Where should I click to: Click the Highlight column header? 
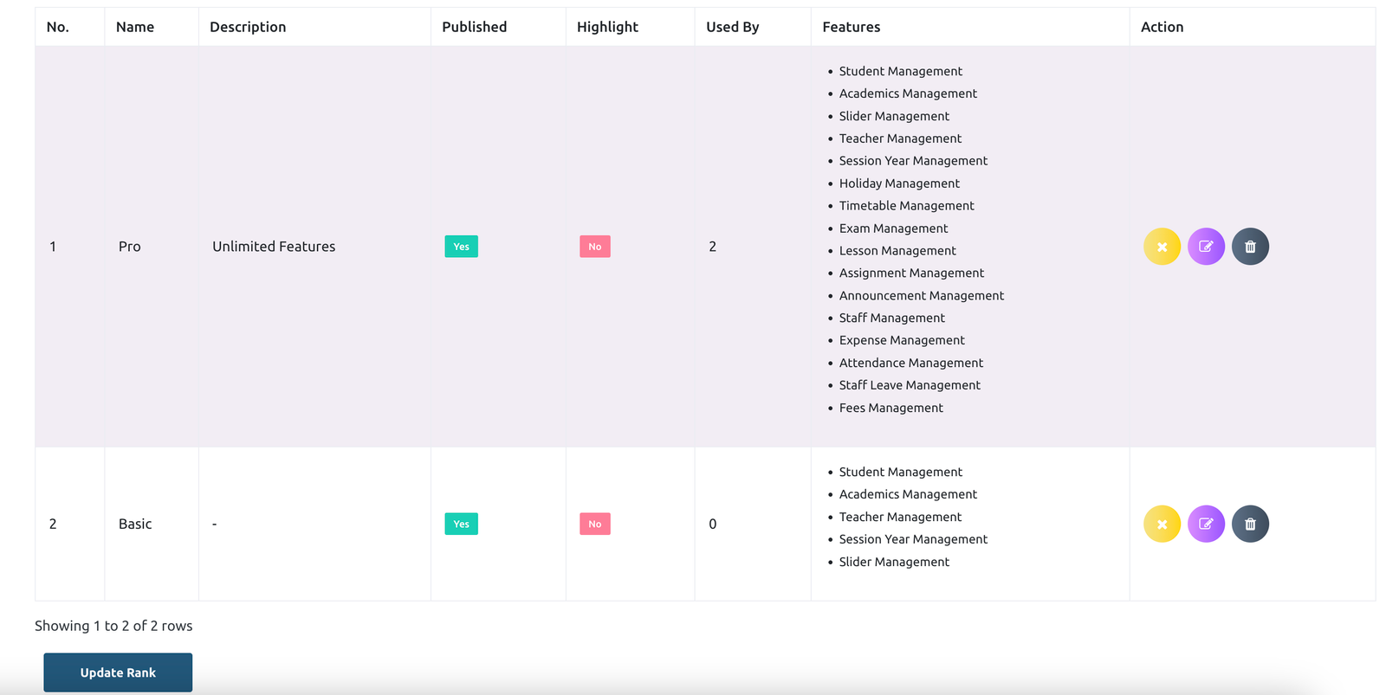pyautogui.click(x=607, y=27)
